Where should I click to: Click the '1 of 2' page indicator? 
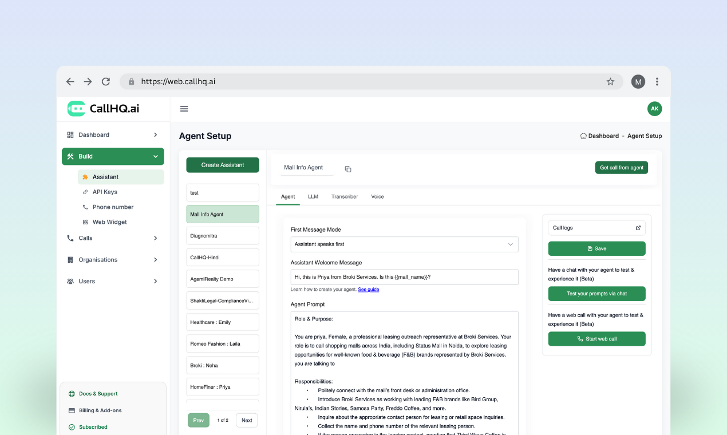point(223,420)
